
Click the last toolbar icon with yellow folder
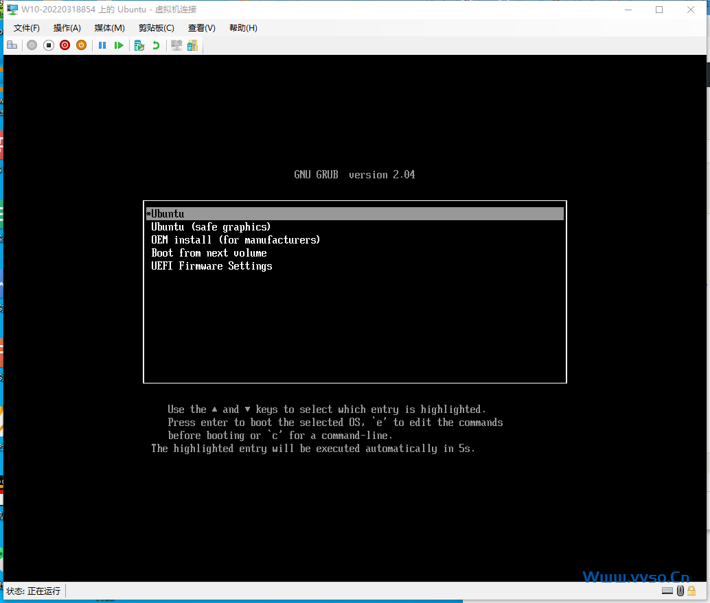click(192, 45)
